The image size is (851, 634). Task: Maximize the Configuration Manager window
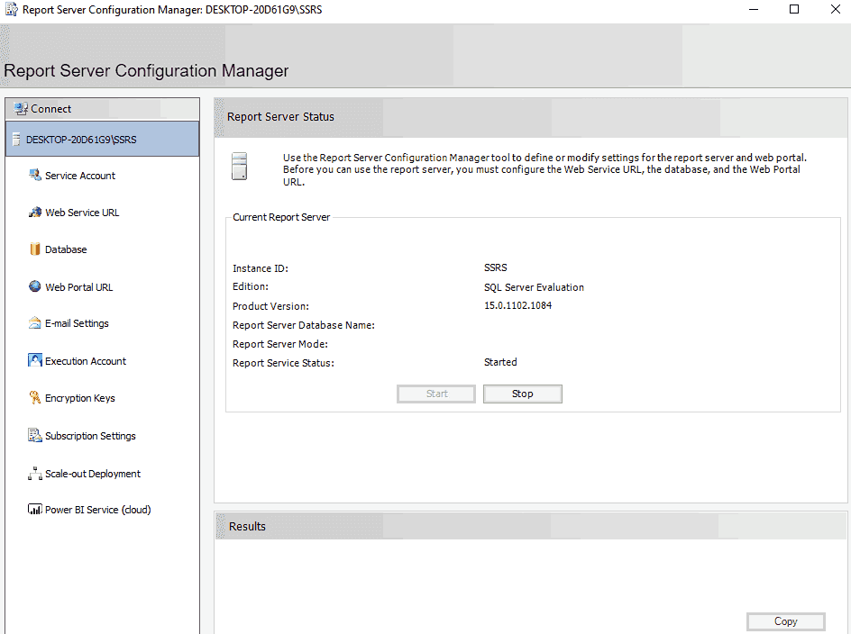pyautogui.click(x=794, y=10)
